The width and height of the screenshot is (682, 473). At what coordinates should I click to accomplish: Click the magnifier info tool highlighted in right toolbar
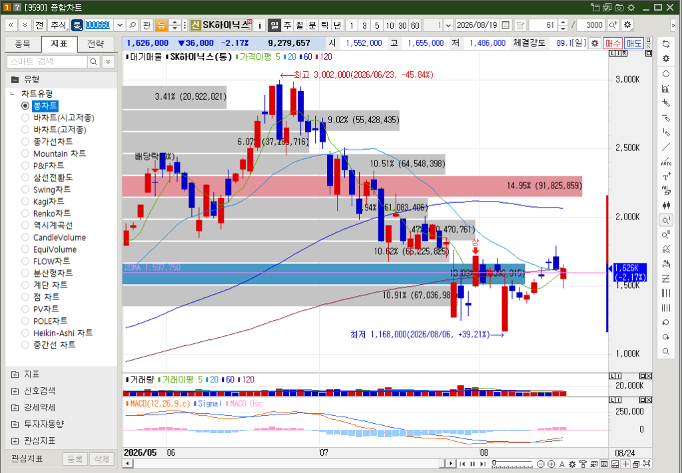coord(666,221)
